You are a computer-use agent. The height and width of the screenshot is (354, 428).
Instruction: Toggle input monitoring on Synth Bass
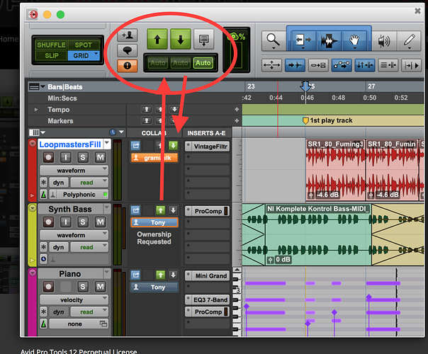point(65,222)
